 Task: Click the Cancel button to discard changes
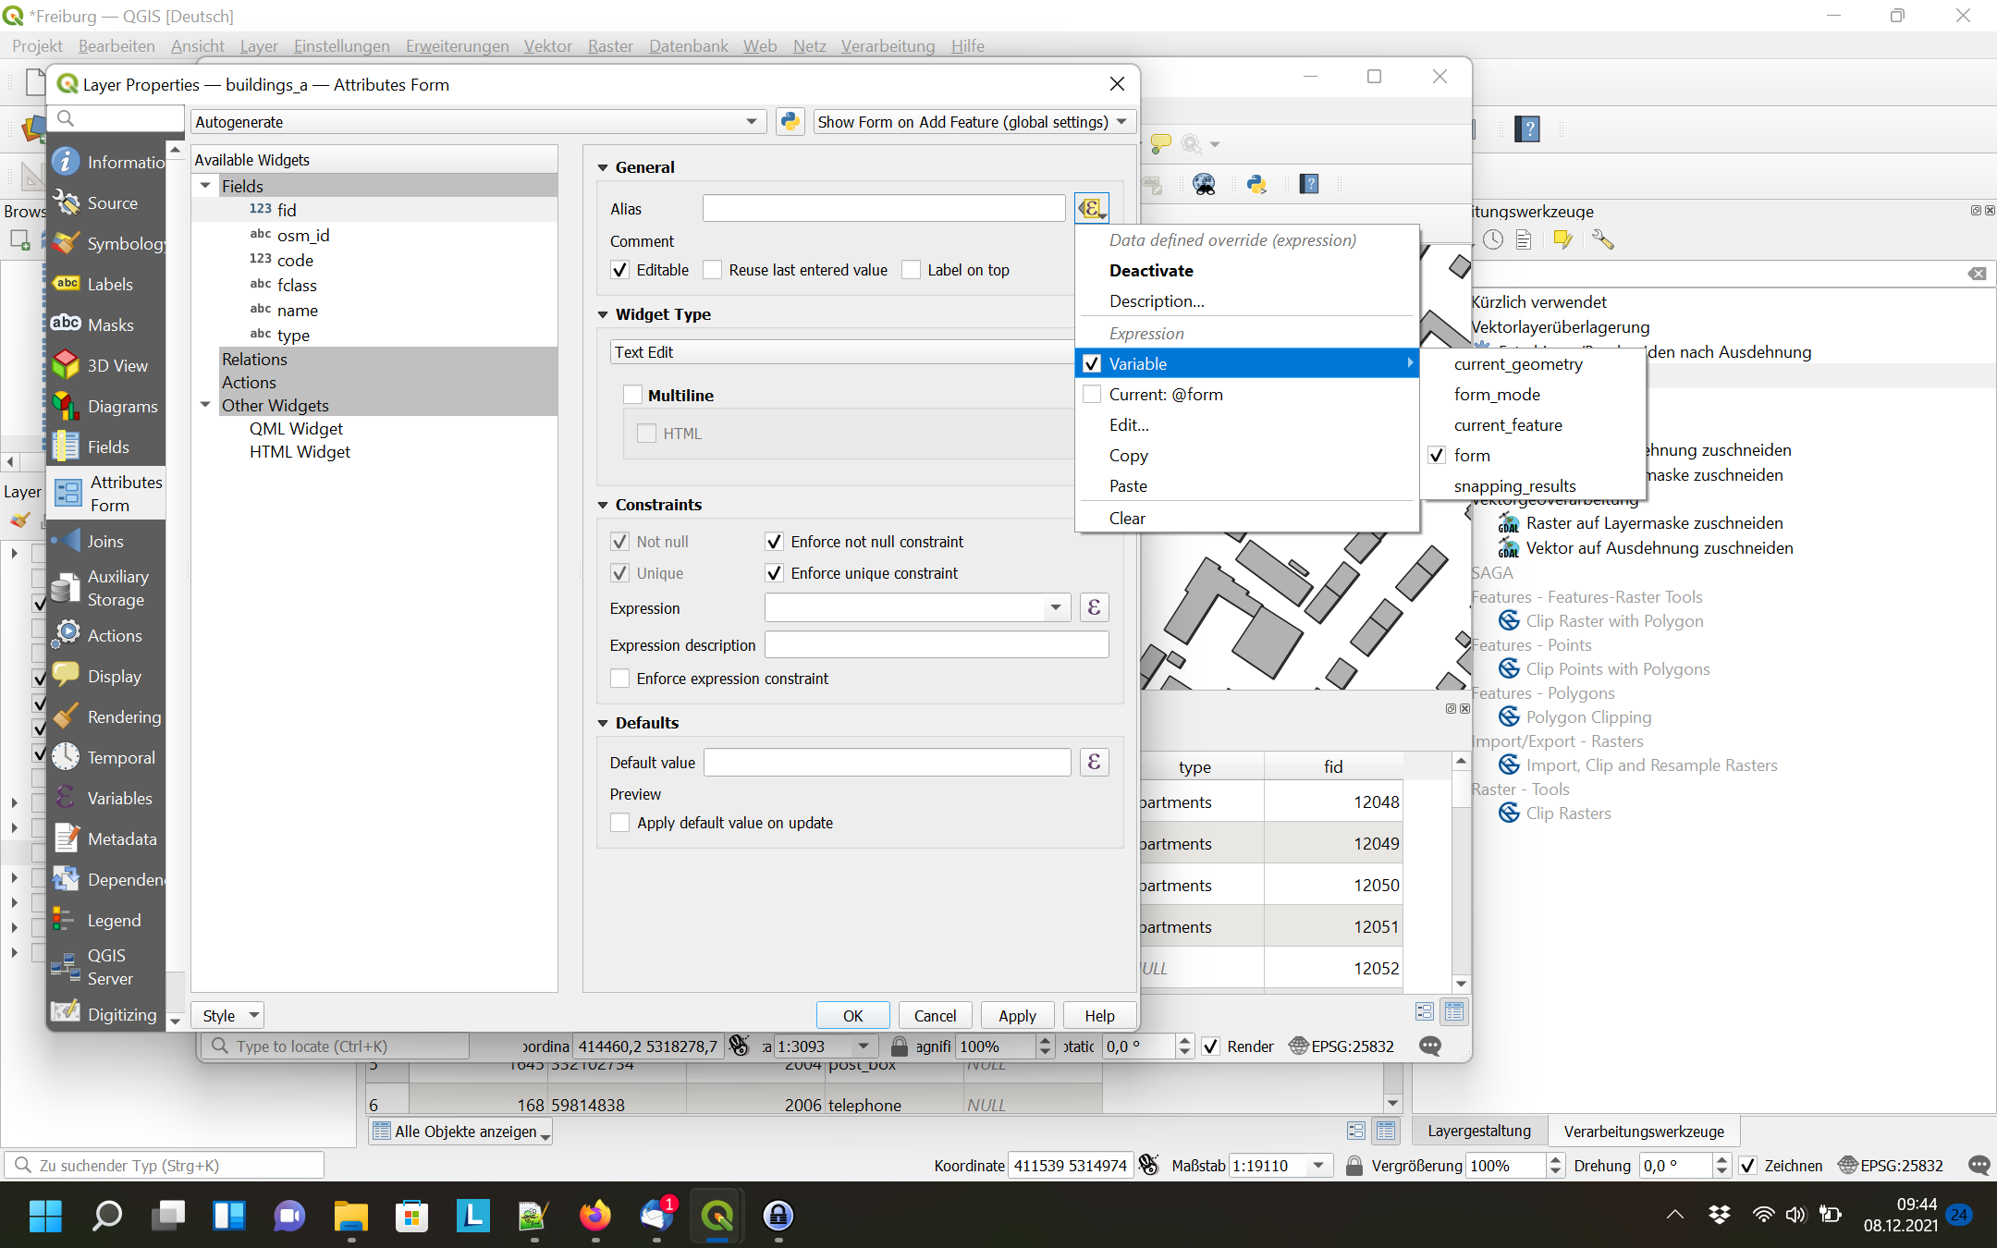click(x=935, y=1015)
